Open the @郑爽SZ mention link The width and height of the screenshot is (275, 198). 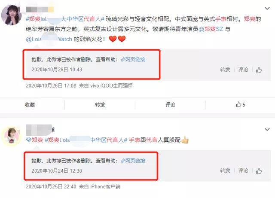tap(211, 29)
